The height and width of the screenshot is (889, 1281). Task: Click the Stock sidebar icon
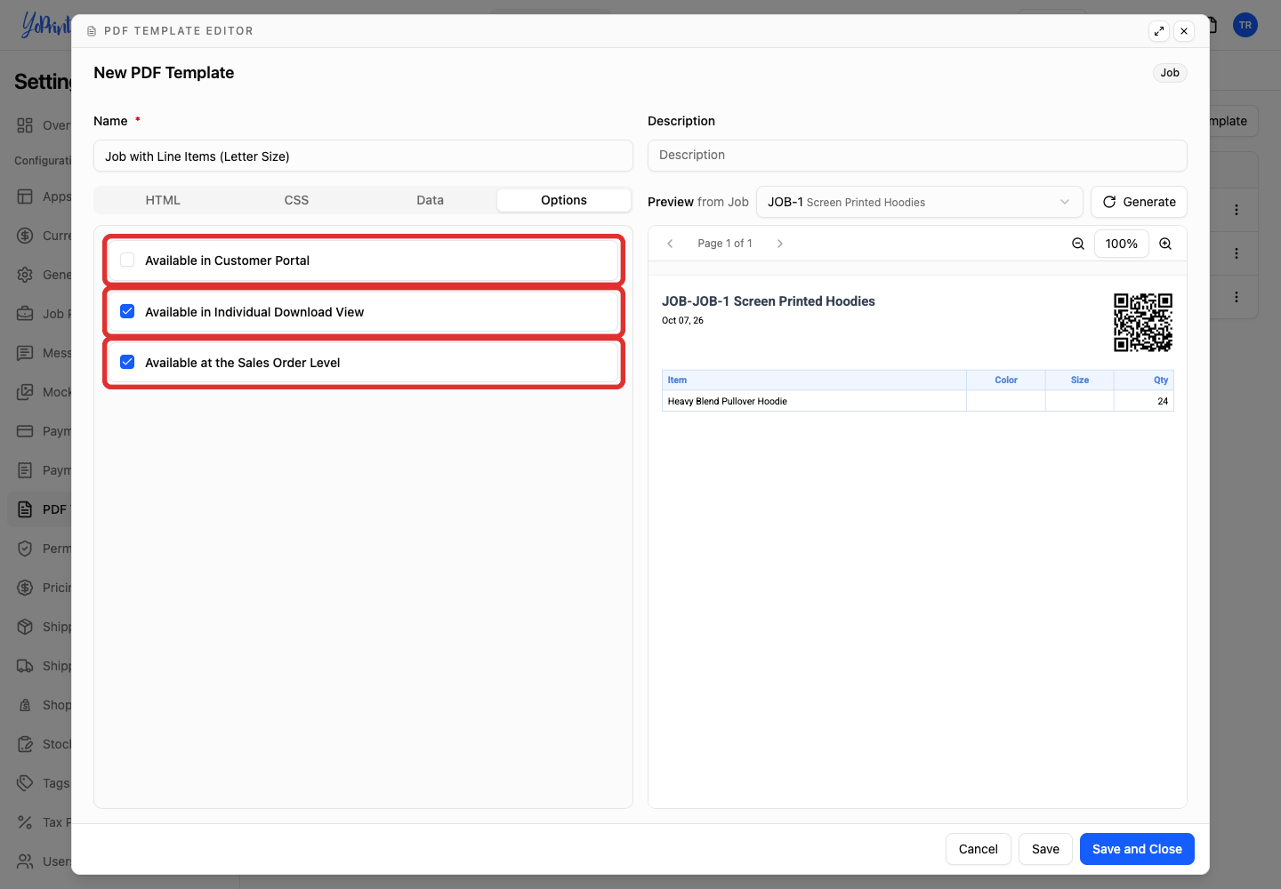[25, 744]
